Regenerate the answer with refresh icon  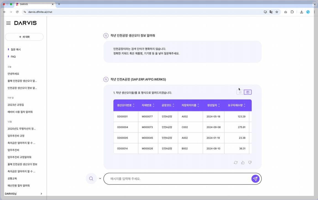pyautogui.click(x=236, y=163)
